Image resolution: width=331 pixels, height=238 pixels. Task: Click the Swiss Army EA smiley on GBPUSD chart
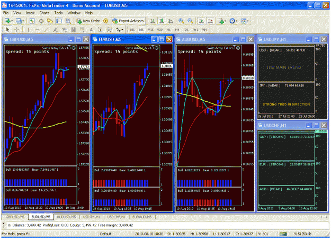point(74,48)
